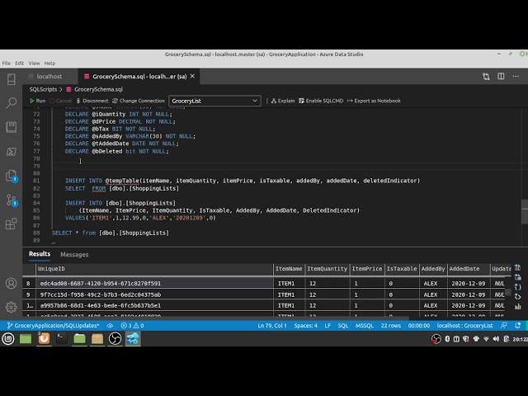The width and height of the screenshot is (528, 396).
Task: Open the Connections view in the activity bar
Action: tap(11, 79)
